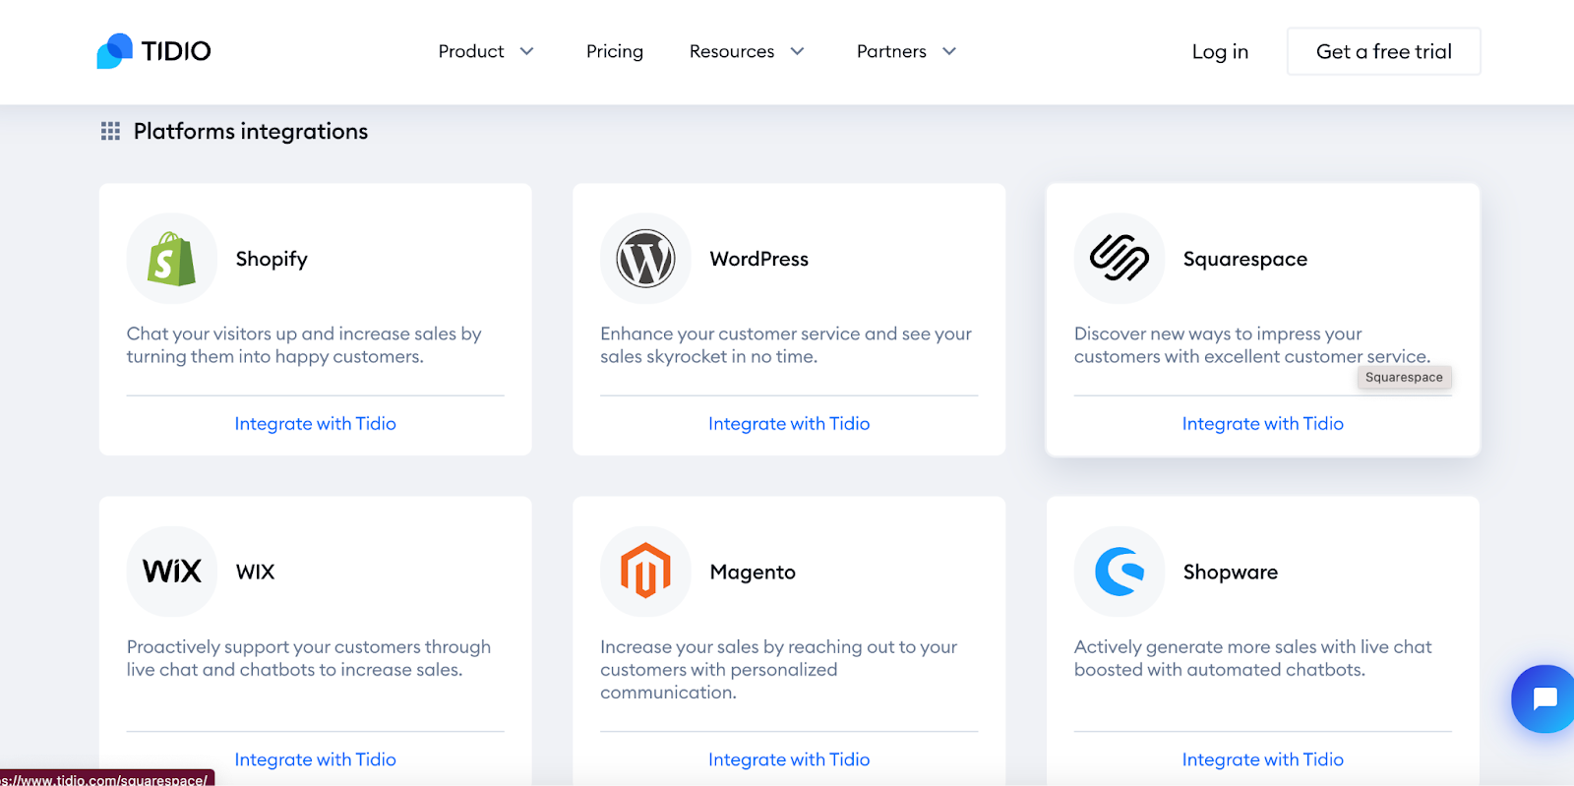Click Integrate with Tidio under WordPress
This screenshot has width=1574, height=786.
coord(789,424)
